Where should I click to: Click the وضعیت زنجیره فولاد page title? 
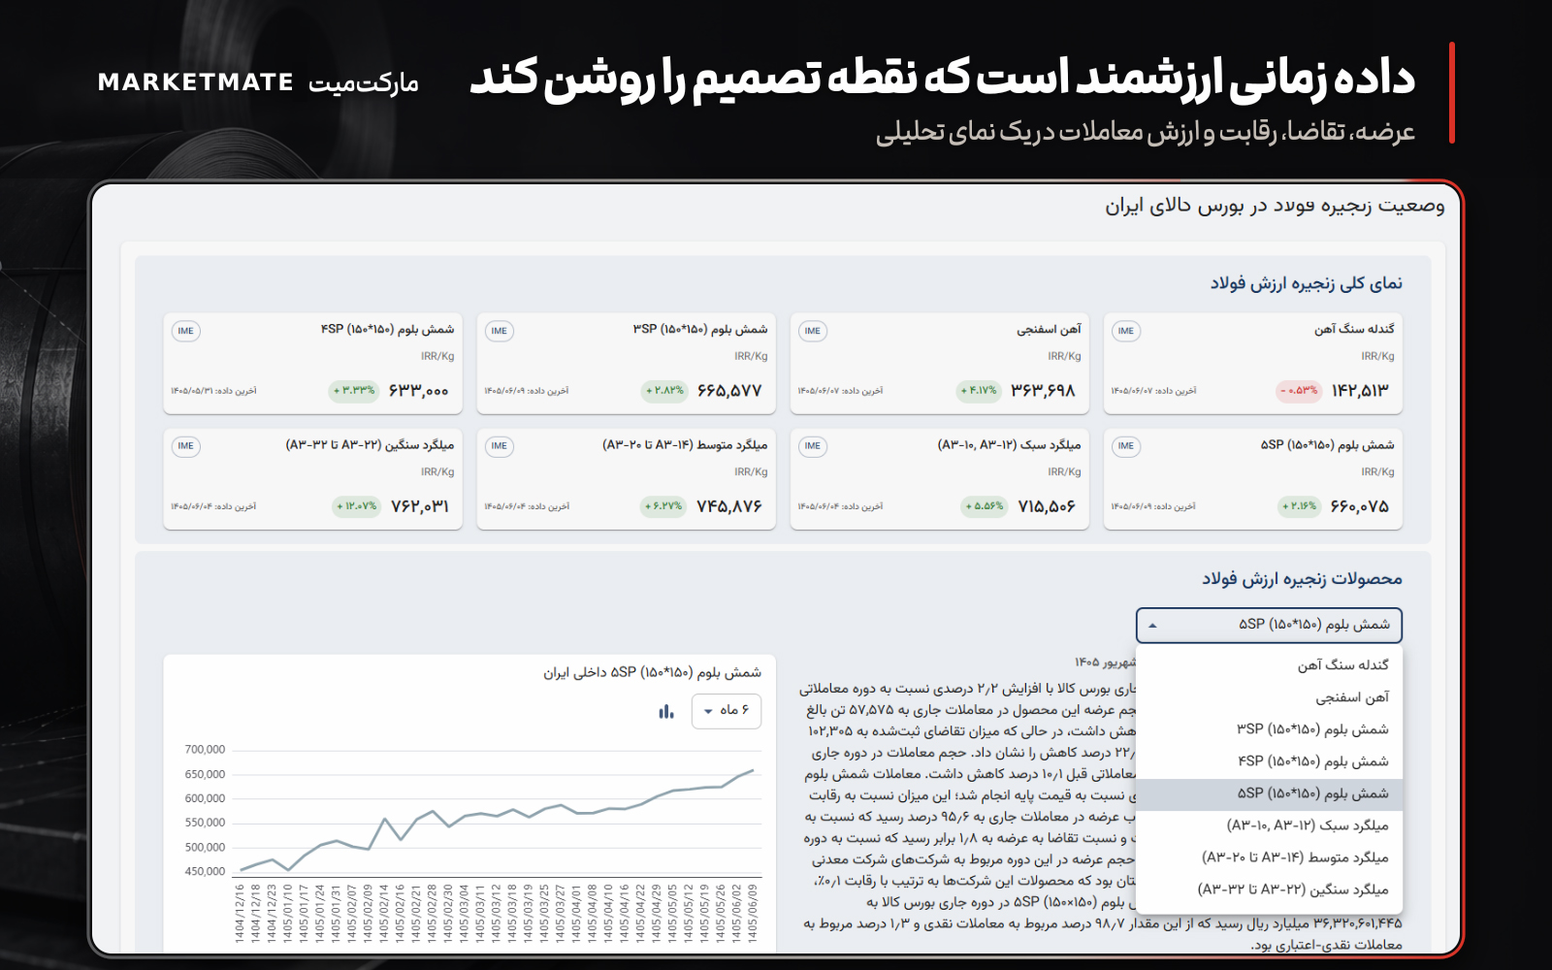(x=1275, y=206)
